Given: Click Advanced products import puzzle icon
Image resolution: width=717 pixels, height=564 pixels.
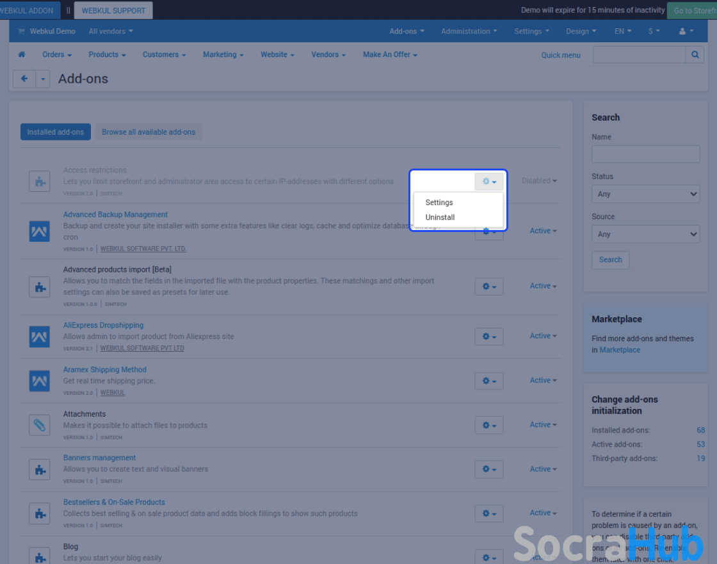Looking at the screenshot, I should pyautogui.click(x=39, y=286).
